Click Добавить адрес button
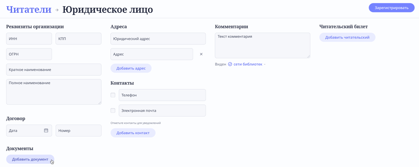 coord(131,68)
